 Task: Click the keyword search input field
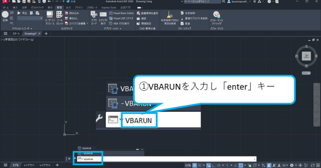(x=202, y=1)
